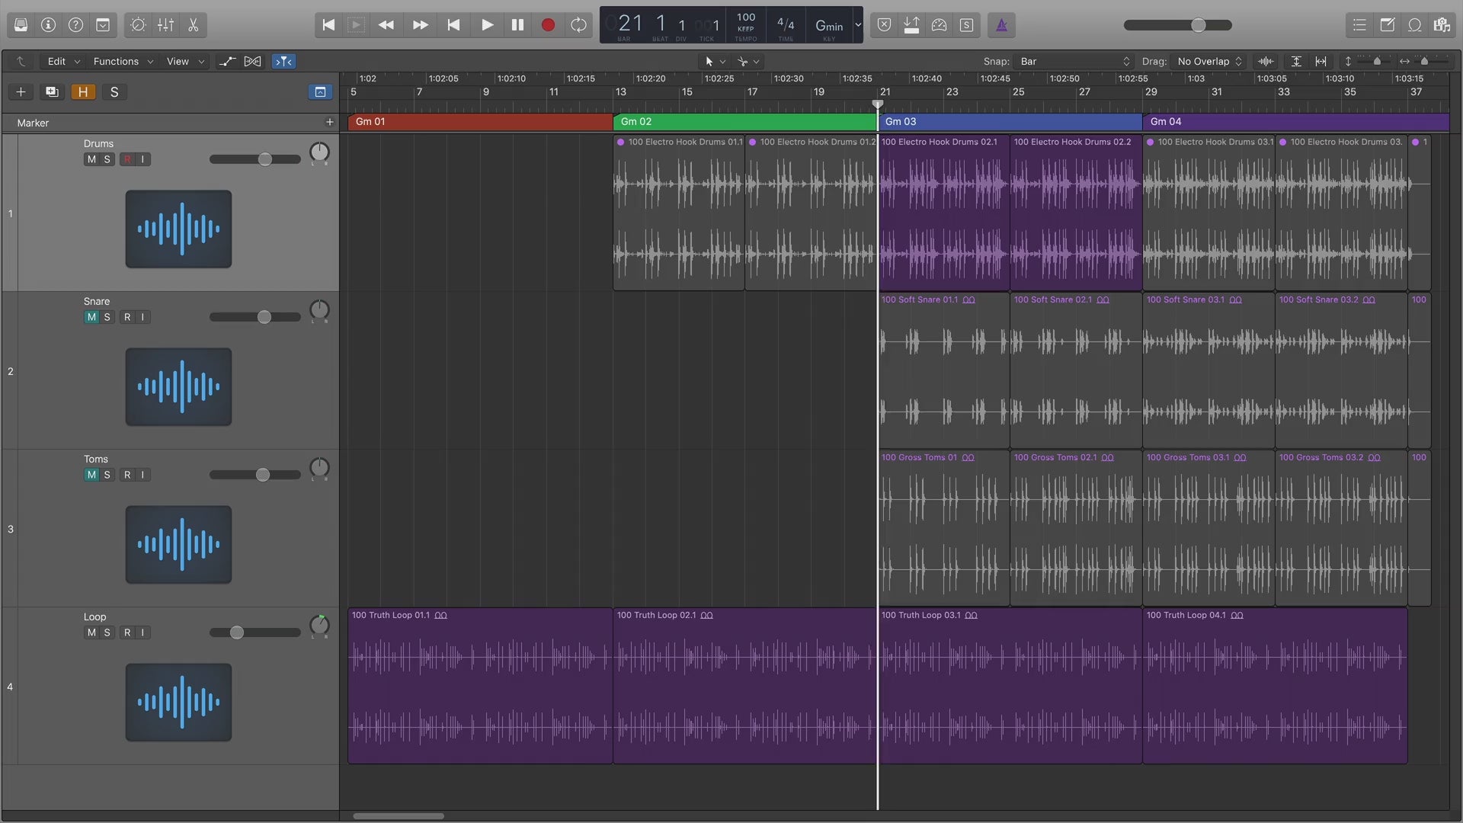Open the left-click pointer tool menu

[714, 61]
